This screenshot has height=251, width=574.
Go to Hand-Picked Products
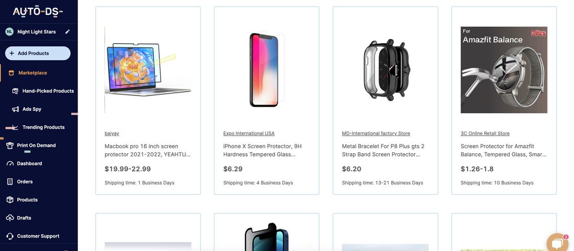pyautogui.click(x=48, y=91)
